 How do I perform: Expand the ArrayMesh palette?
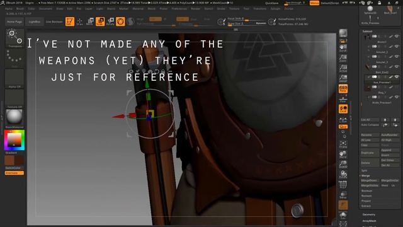coord(370,221)
